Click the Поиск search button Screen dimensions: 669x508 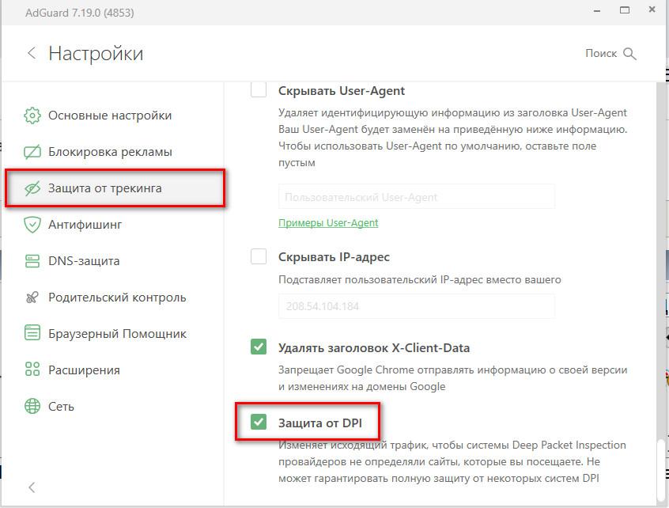tap(610, 53)
